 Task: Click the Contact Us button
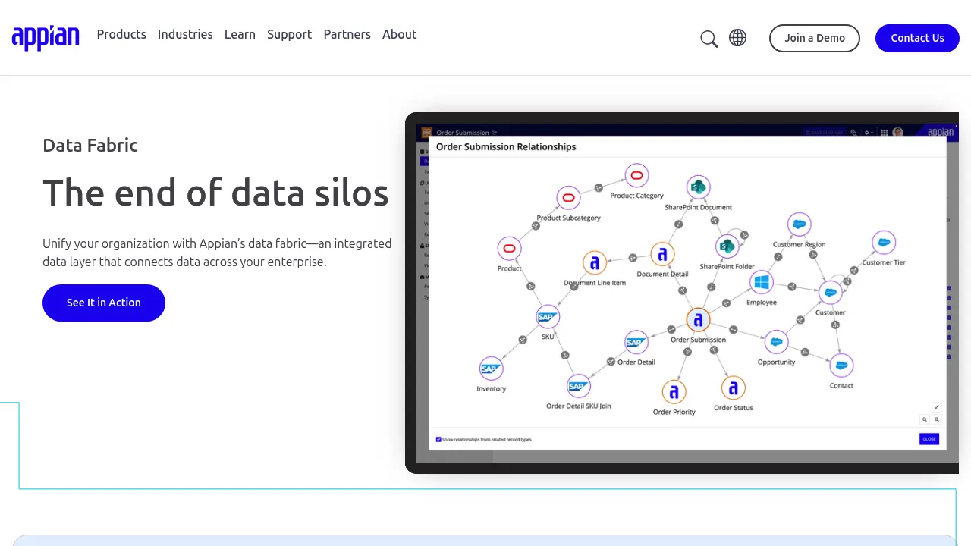[x=917, y=38]
